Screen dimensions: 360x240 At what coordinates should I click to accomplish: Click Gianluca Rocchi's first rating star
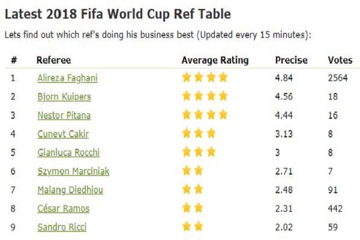pos(187,152)
